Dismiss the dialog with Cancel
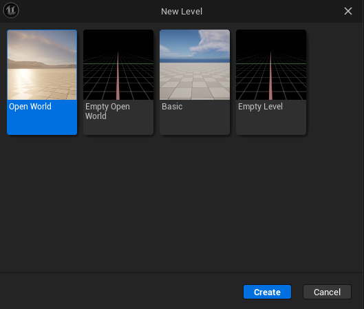 [327, 292]
